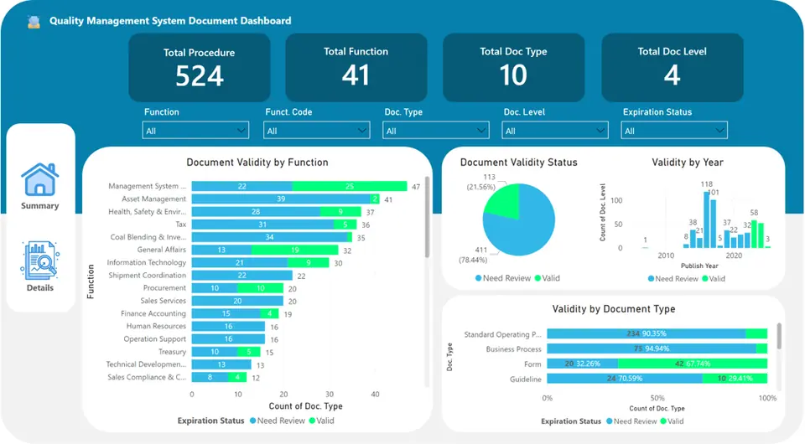Click the '411 (78.44%)' pie data label
Screen dimensions: 805x444
[x=473, y=255]
